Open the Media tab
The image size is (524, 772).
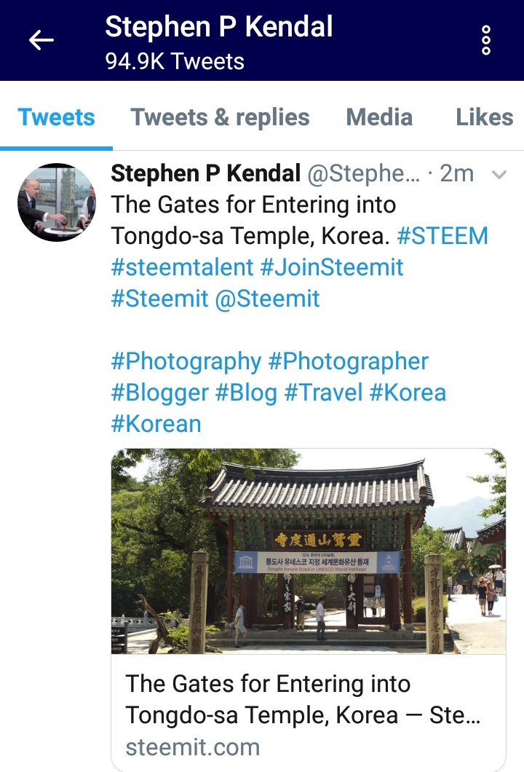[x=379, y=117]
